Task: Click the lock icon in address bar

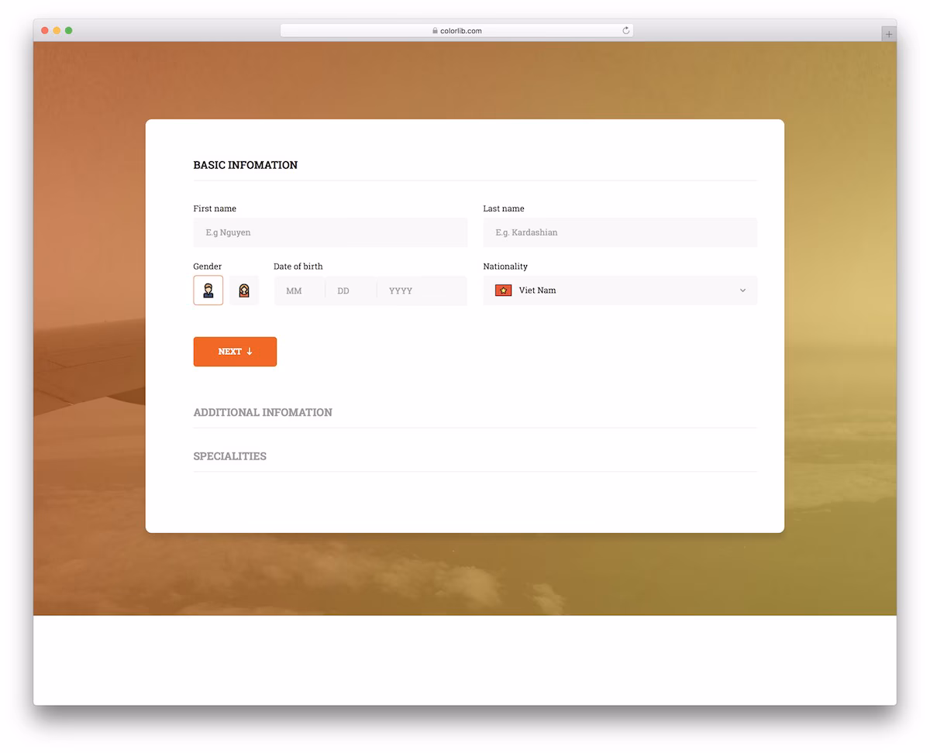Action: click(436, 31)
